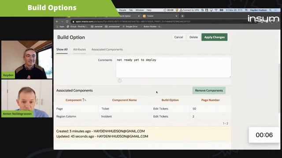Open the Tab menu in menu bar
The height and width of the screenshot is (158, 282).
coord(131,10)
